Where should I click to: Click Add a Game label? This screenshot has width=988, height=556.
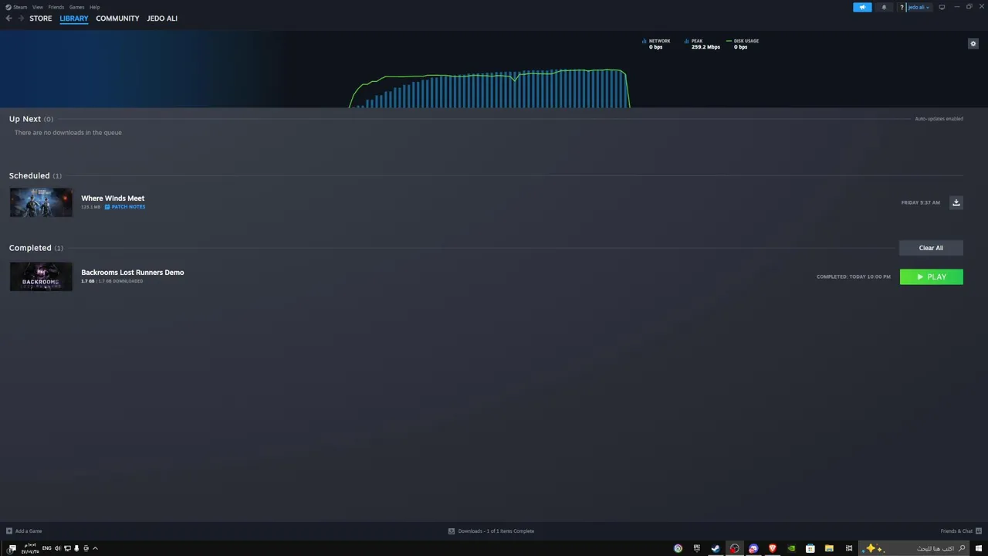[29, 531]
